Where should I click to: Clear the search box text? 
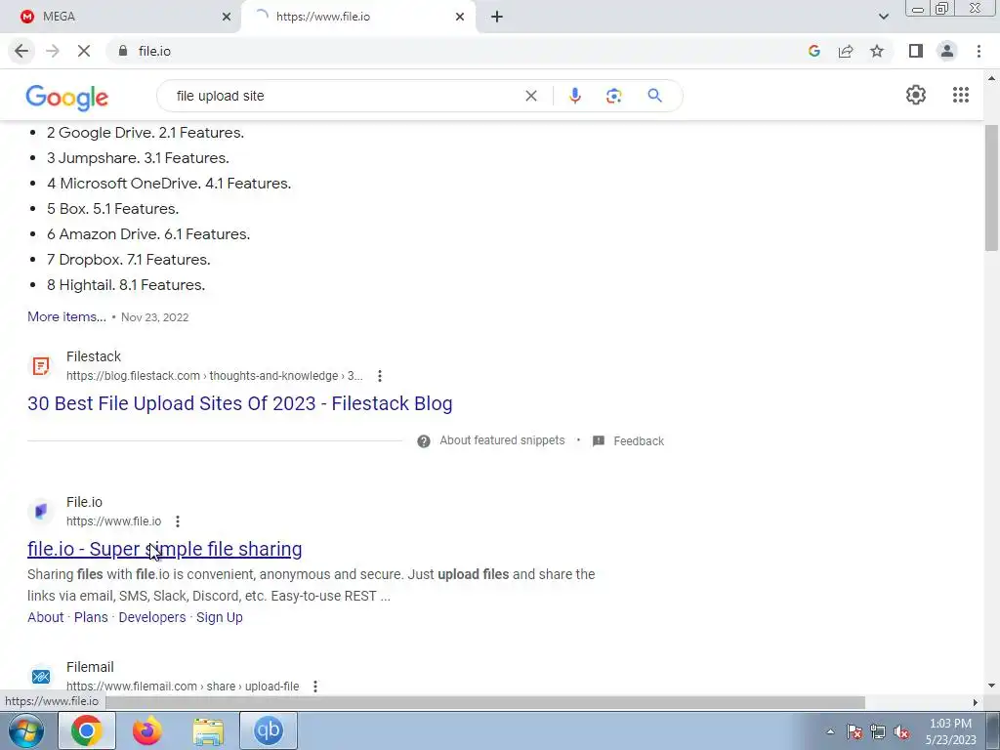(530, 96)
